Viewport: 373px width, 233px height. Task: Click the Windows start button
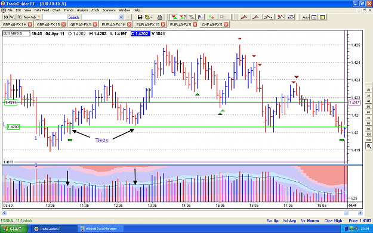(x=14, y=229)
